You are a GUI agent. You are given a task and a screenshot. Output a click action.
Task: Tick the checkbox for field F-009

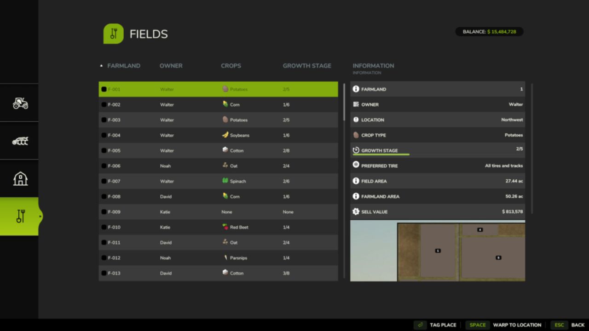click(x=104, y=211)
